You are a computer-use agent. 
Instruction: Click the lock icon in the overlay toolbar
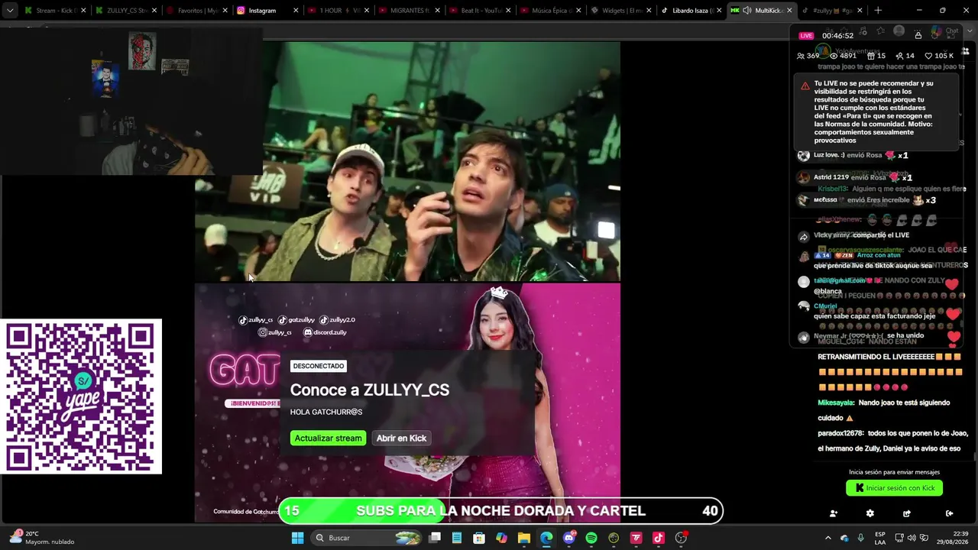coord(918,35)
